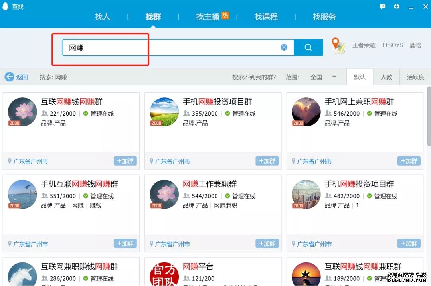Viewport: 431px width, 286px height.
Task: Open group title 手机互联网赚钱网赚群
Action: [79, 184]
